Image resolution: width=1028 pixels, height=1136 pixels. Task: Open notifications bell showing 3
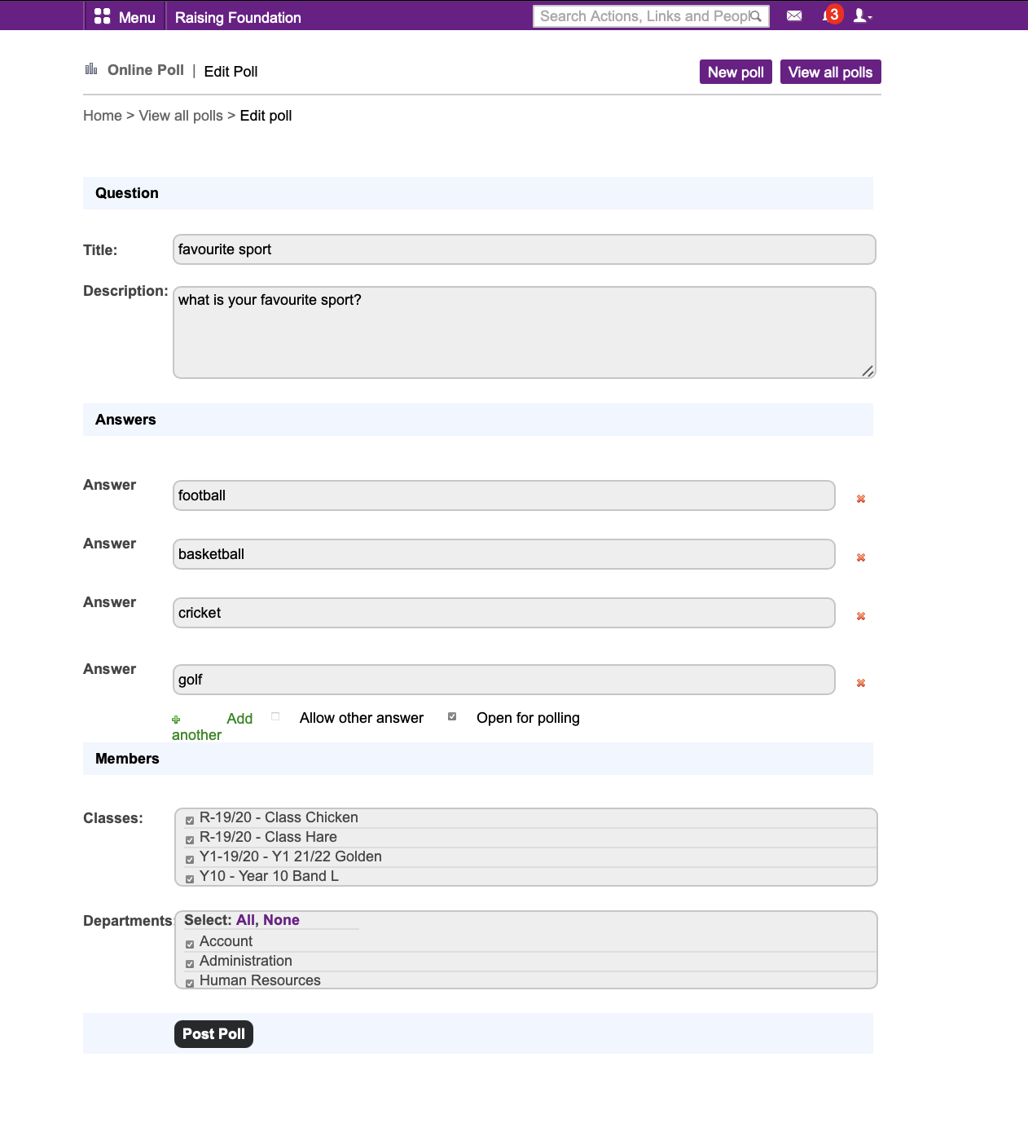tap(832, 15)
